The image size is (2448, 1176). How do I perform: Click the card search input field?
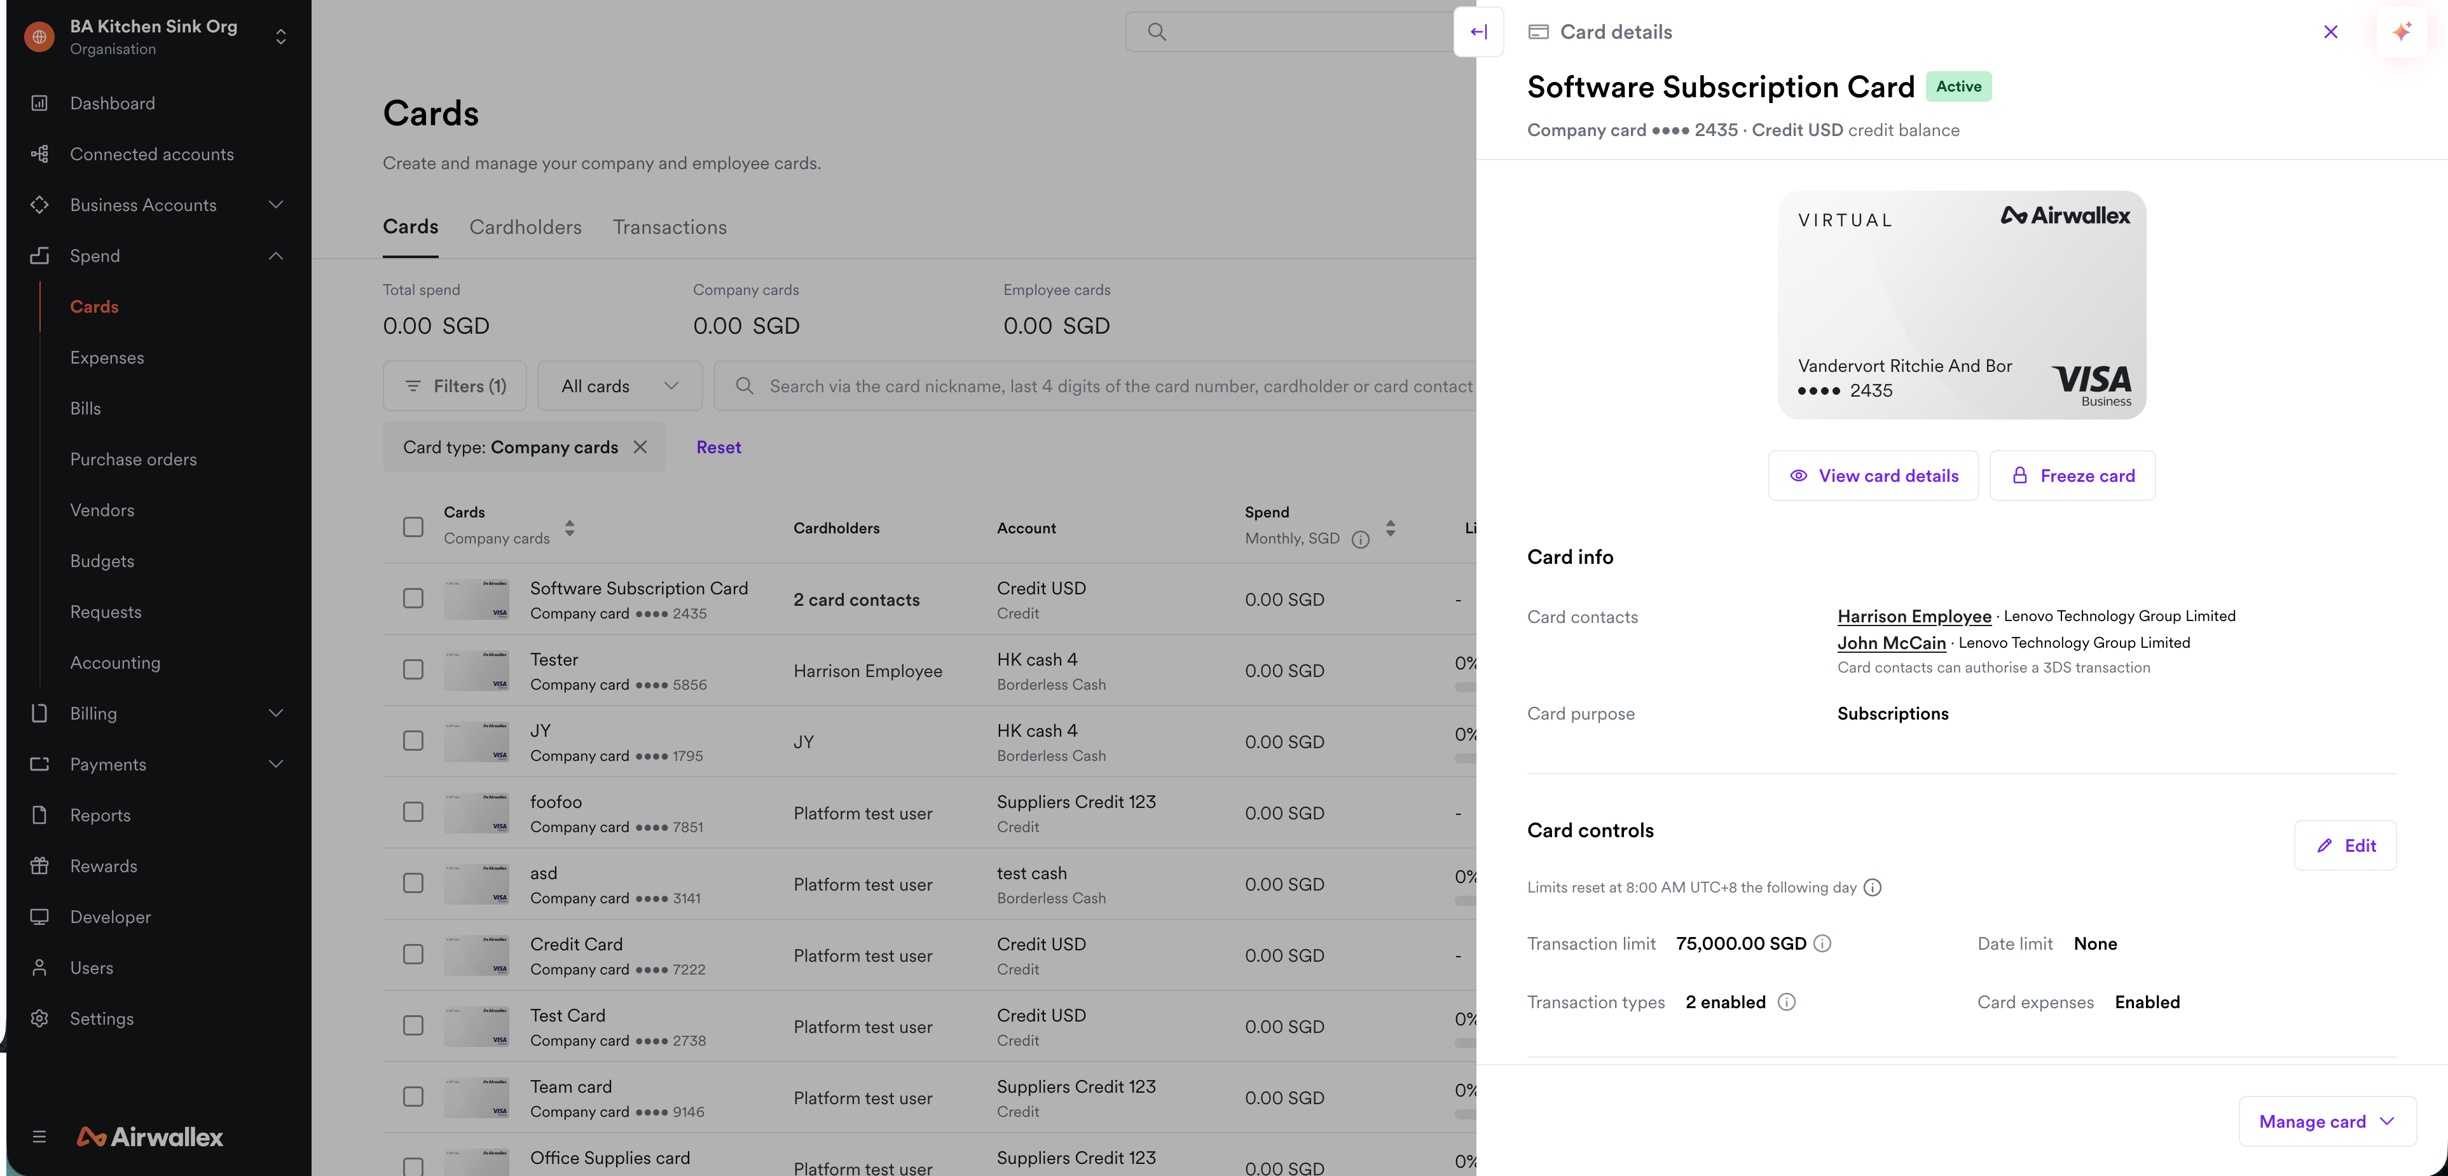tap(1103, 386)
